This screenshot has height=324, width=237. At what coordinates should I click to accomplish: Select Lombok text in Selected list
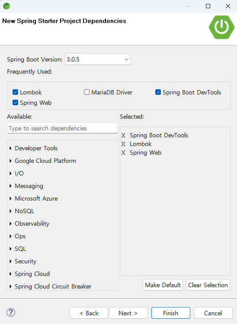point(141,144)
